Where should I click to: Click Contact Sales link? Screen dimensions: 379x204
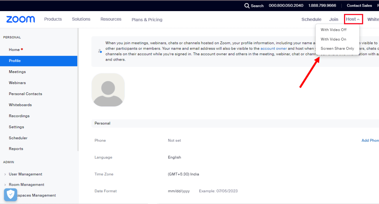tap(359, 6)
